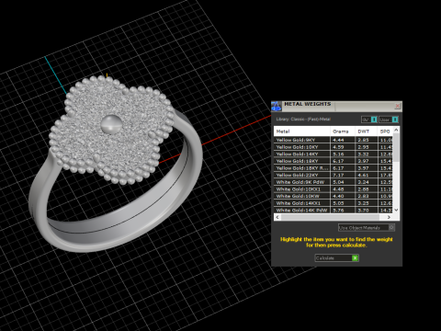Image resolution: width=441 pixels, height=331 pixels.
Task: Select the Yellow Gold:18KY R... row
Action: point(334,168)
